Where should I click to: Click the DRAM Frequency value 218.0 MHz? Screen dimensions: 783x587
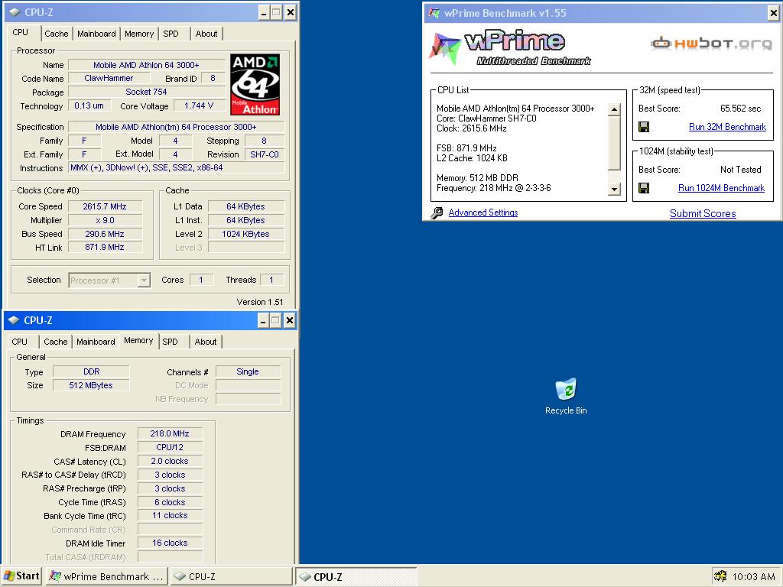170,434
